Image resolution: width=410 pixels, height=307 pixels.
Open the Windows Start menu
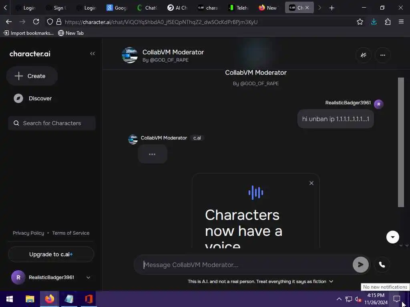tap(10, 299)
